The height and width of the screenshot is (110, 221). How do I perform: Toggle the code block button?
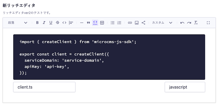pos(95,23)
